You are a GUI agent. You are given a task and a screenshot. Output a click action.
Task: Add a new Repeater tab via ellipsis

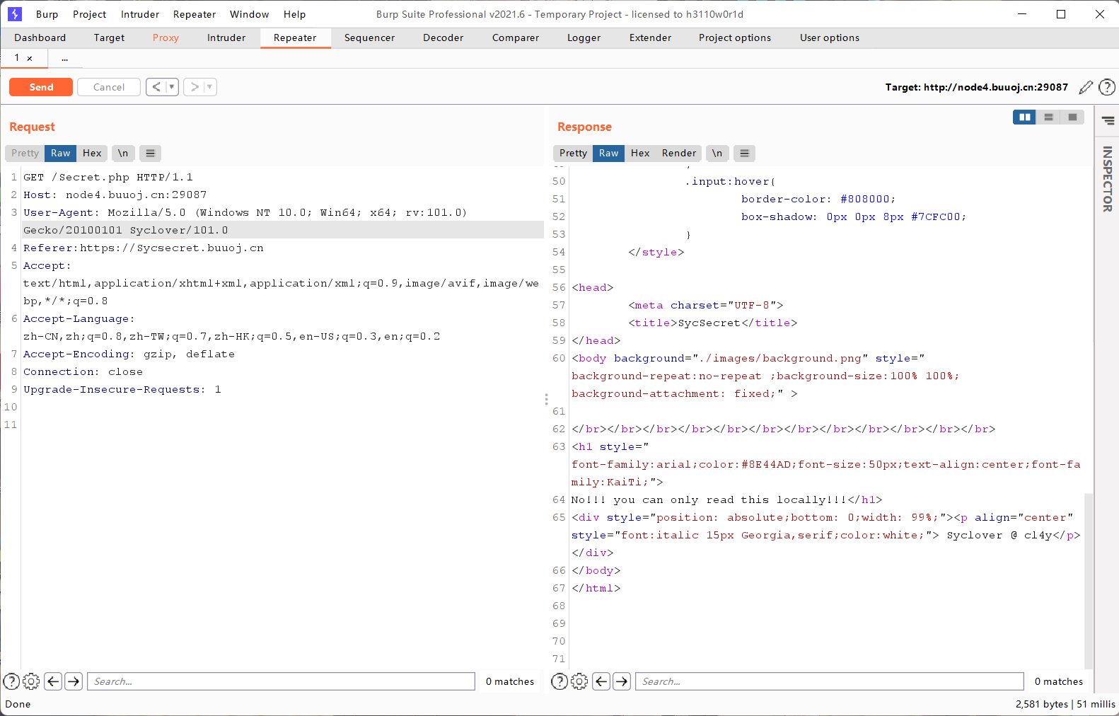point(64,58)
